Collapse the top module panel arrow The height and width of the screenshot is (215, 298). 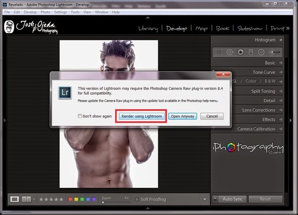147,17
